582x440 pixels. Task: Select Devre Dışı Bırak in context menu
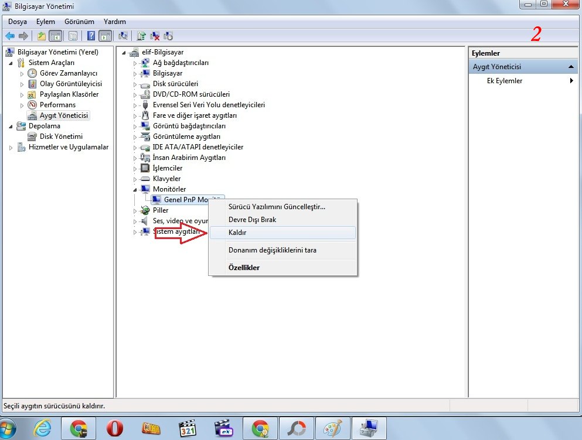283,220
